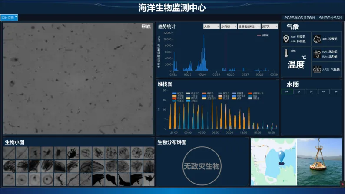
Task: Click the live plankton camera image
Action: pyautogui.click(x=78, y=78)
